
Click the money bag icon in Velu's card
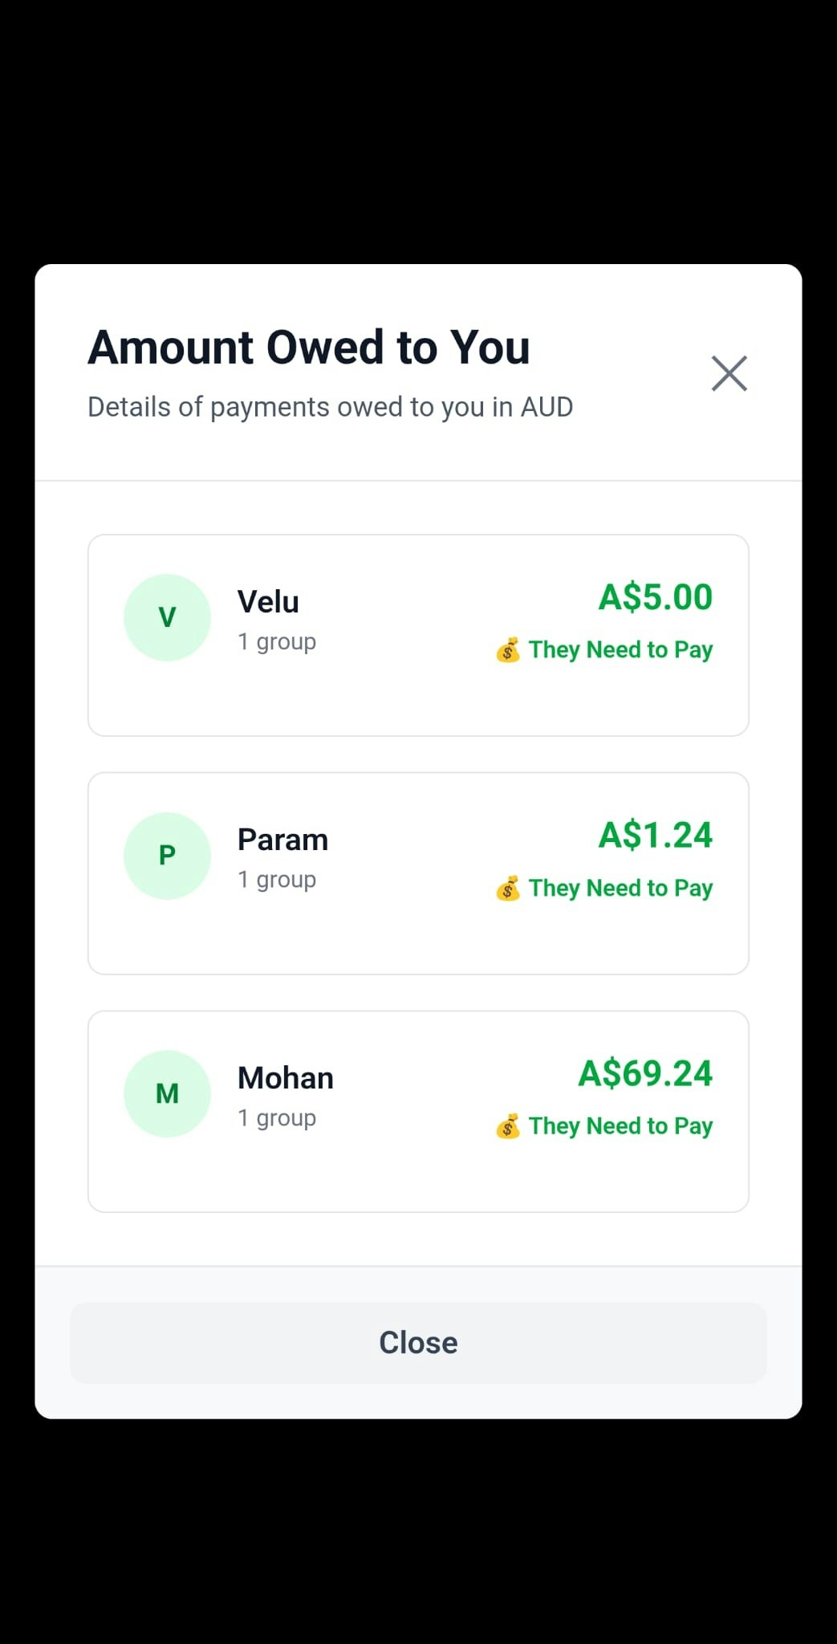pyautogui.click(x=508, y=649)
